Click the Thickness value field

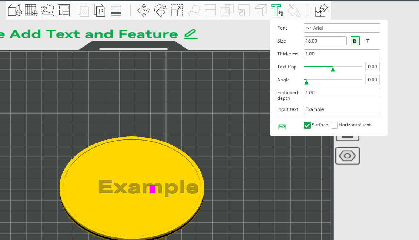pos(342,54)
